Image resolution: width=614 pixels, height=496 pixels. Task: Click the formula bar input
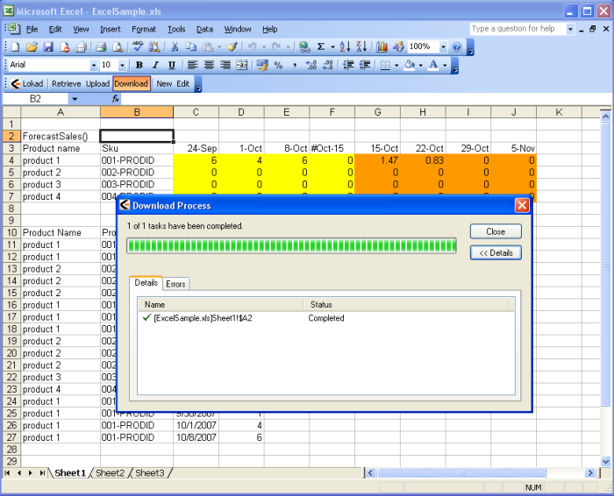(x=364, y=99)
